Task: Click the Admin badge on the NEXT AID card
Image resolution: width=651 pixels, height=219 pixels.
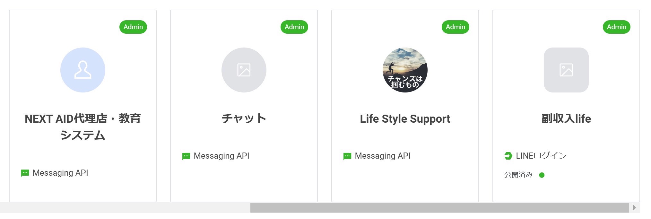Action: 133,27
